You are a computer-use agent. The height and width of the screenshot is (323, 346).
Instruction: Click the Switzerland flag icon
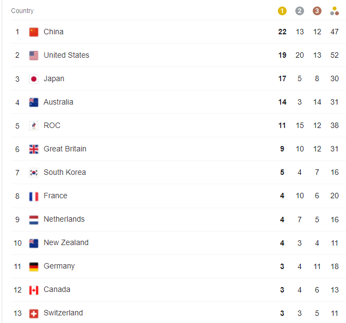(34, 313)
